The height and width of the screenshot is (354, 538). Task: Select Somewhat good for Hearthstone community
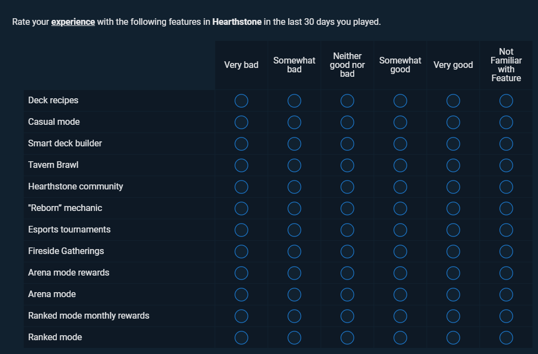[400, 187]
